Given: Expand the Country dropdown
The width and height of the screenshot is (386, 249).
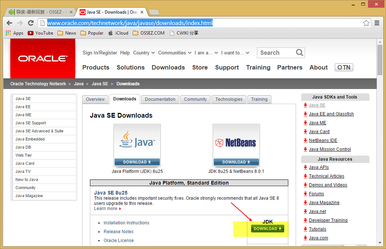Looking at the screenshot, I should [144, 53].
